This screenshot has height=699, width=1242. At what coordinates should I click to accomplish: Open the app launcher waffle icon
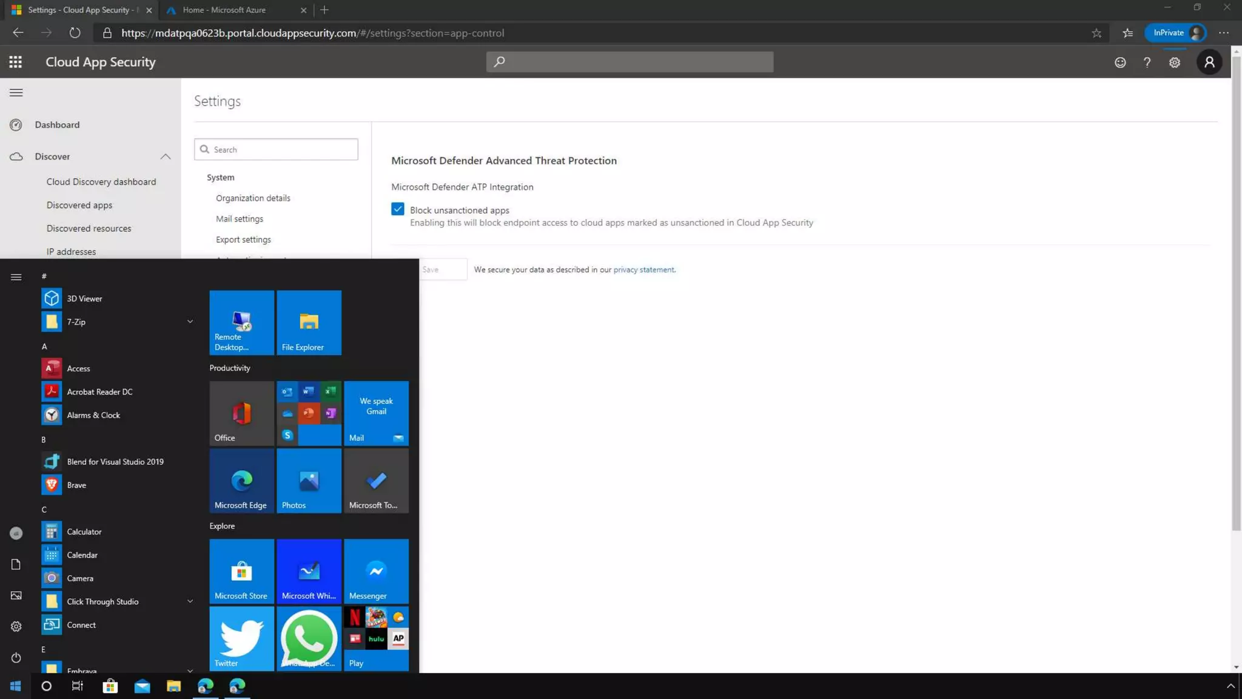click(16, 62)
